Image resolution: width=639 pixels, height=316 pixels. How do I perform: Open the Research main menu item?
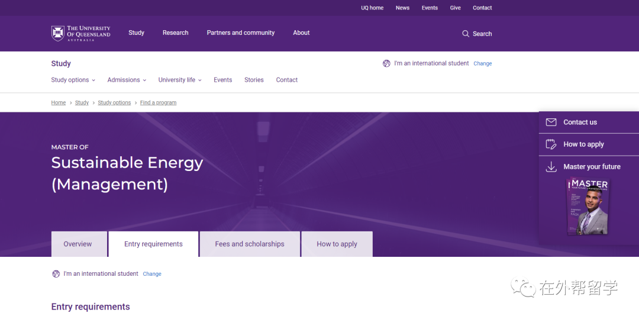[x=176, y=33]
